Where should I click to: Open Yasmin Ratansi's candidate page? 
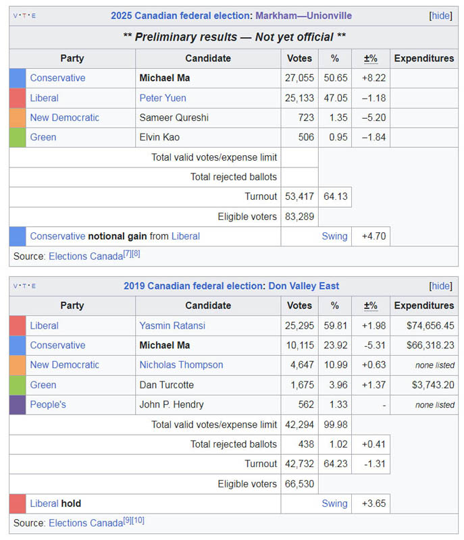[174, 325]
